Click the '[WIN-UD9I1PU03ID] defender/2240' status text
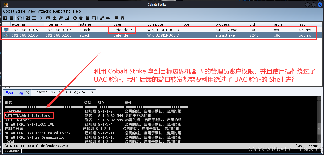The height and width of the screenshot is (155, 324). coord(36,146)
